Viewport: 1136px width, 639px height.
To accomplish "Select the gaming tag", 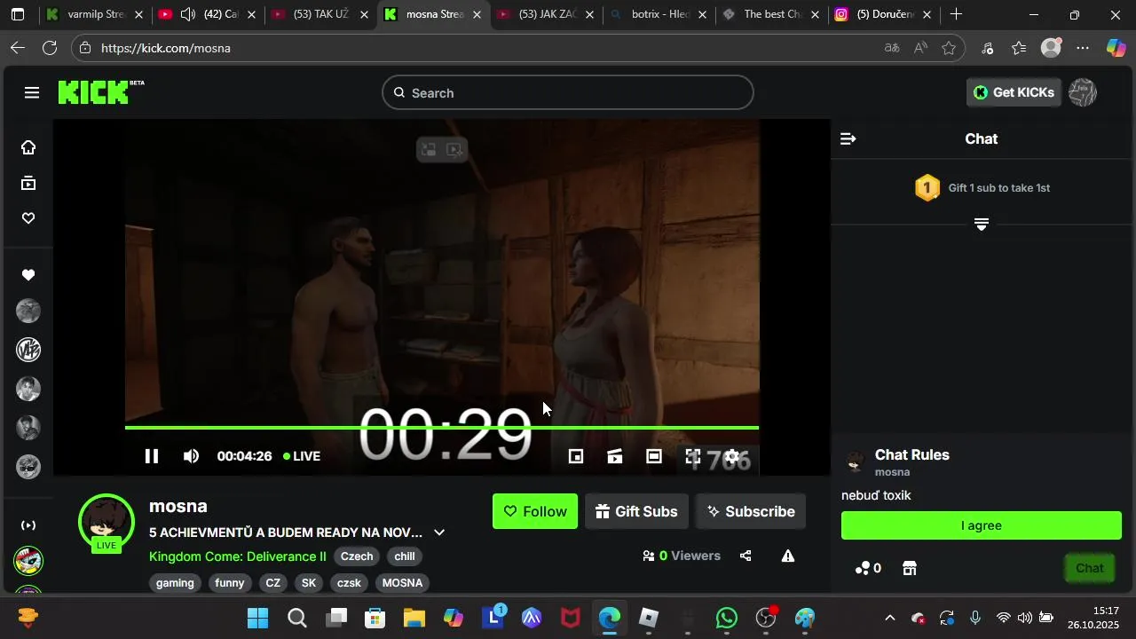I will click(x=175, y=583).
